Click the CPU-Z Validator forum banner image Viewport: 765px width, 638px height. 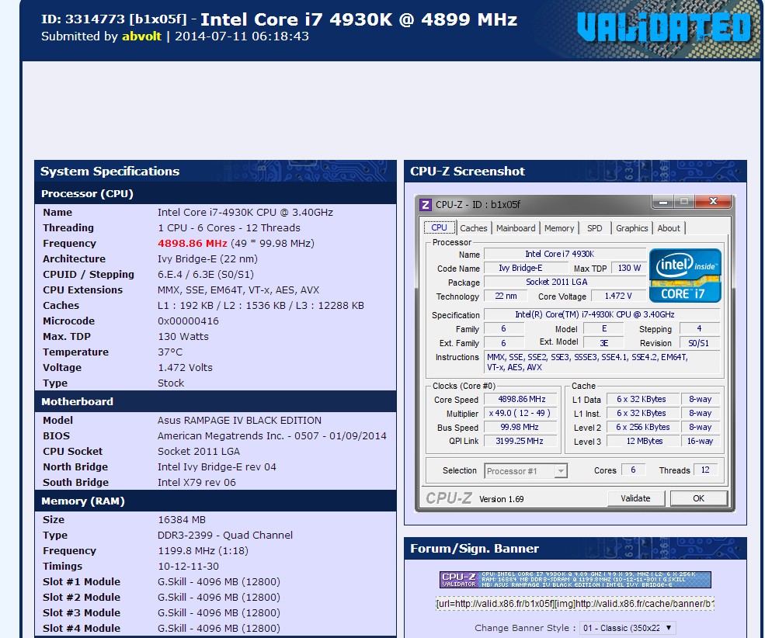click(575, 580)
